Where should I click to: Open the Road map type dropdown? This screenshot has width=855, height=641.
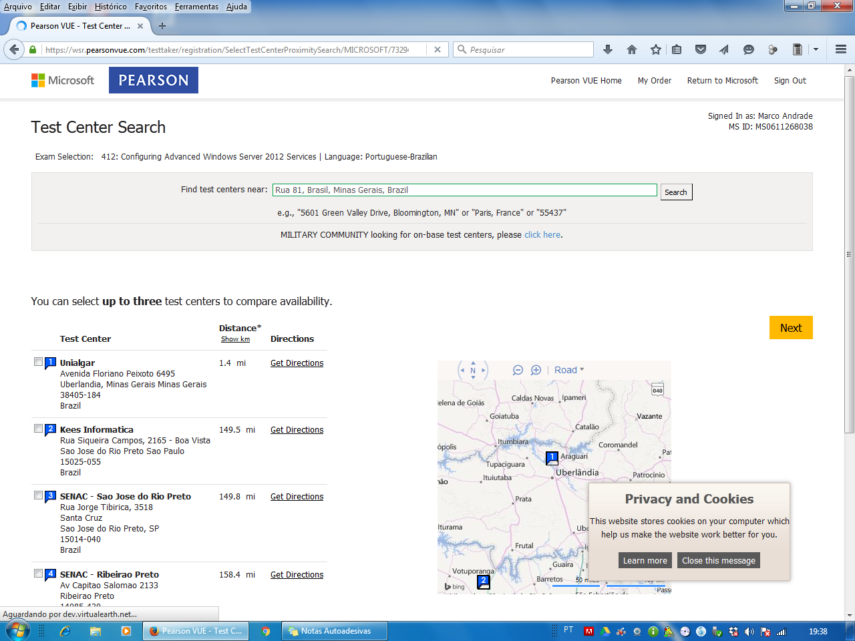569,370
